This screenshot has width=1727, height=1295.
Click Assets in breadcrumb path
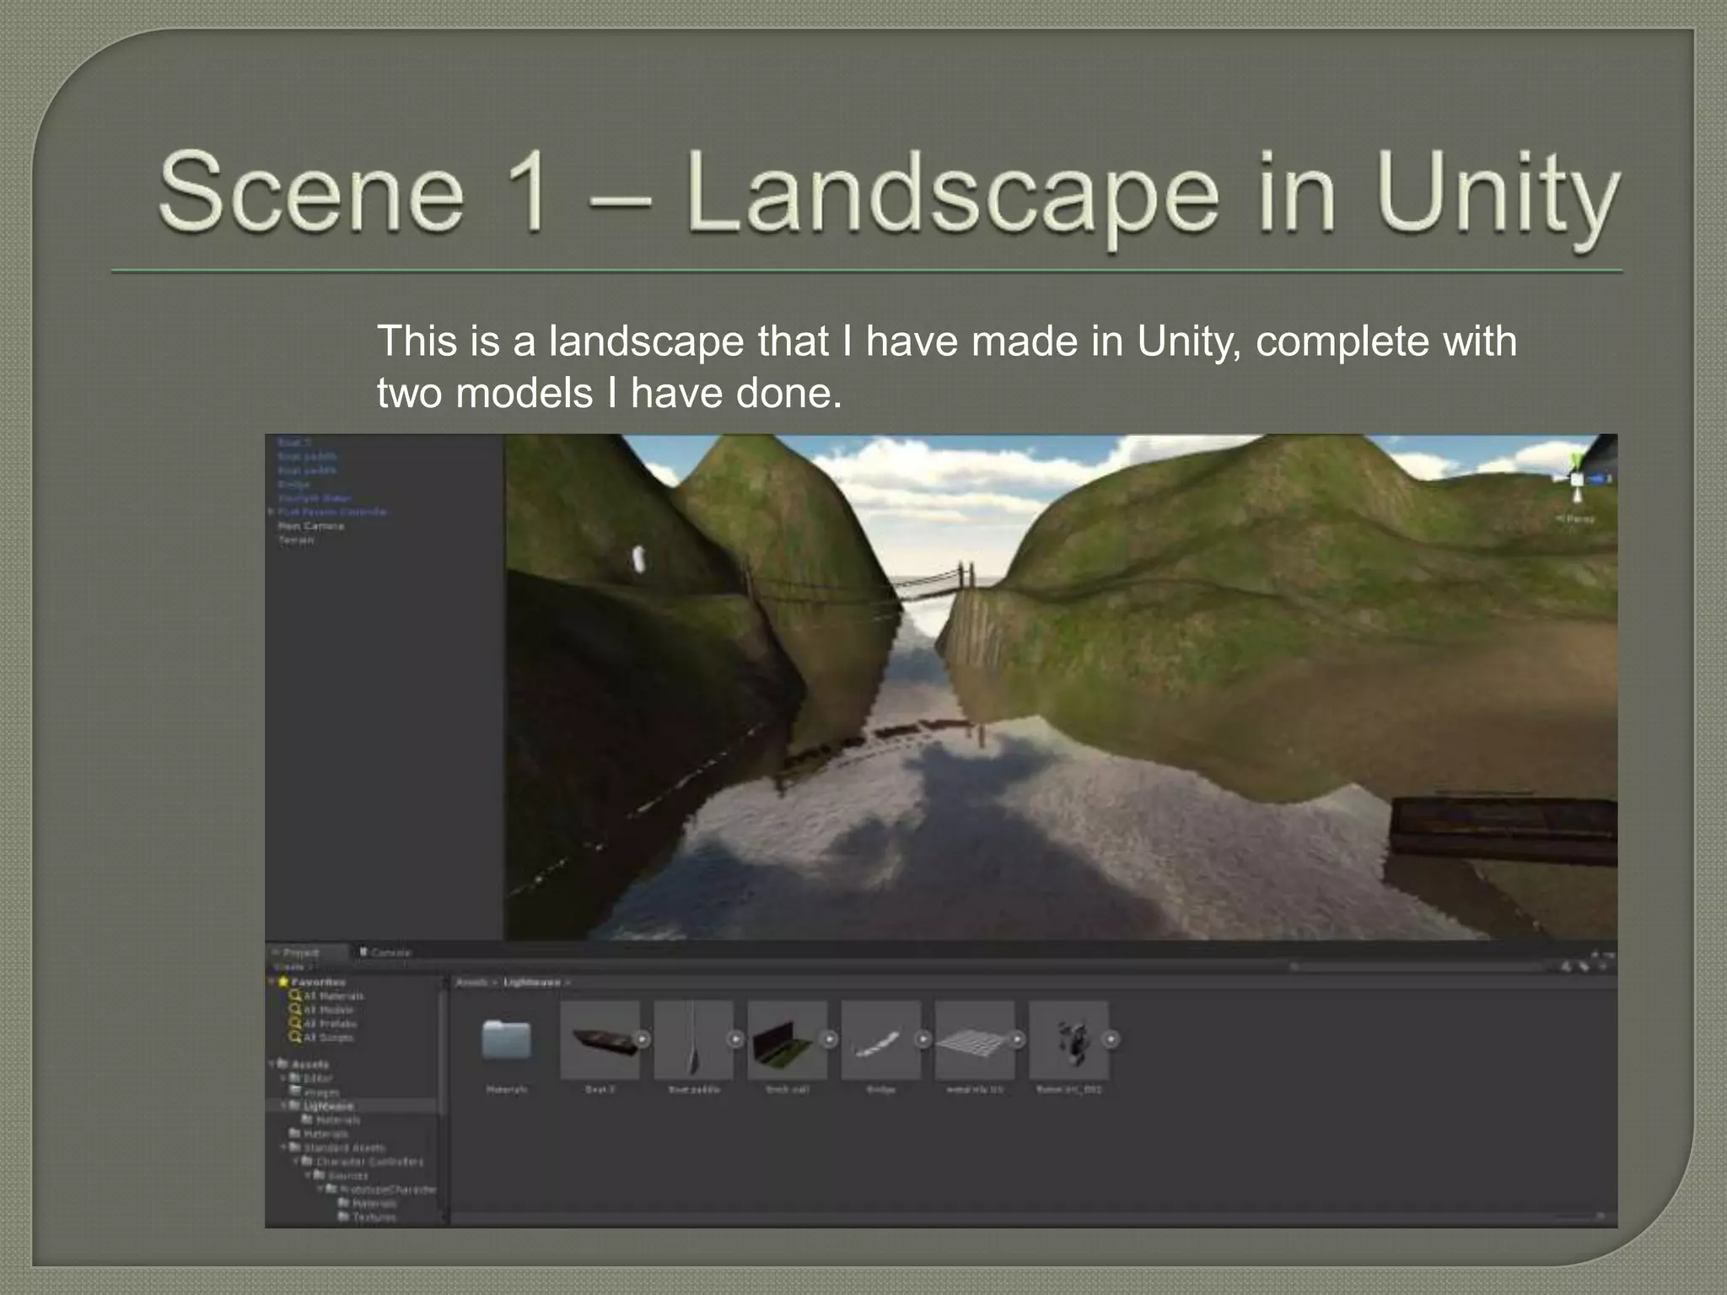coord(471,982)
